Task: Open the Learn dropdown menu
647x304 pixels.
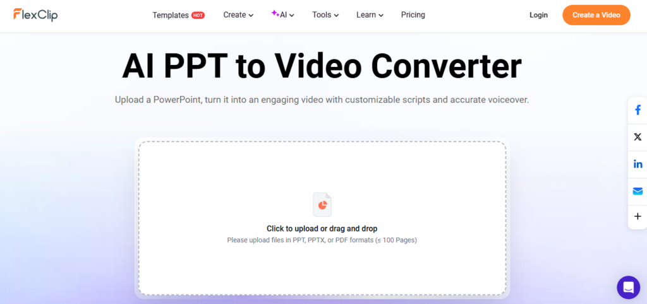Action: 370,15
